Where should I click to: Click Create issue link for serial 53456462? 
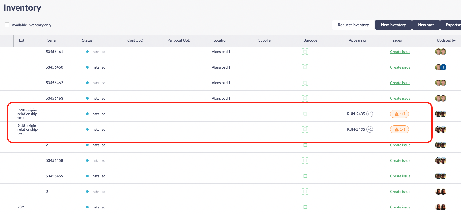coord(400,83)
